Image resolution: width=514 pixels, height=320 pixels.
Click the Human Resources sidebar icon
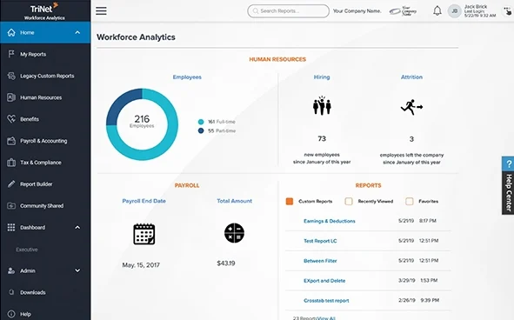[x=11, y=97]
